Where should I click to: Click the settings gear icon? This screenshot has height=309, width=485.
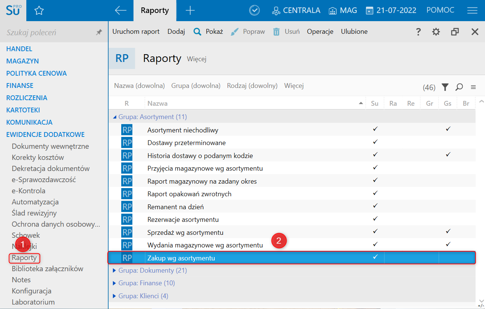(x=436, y=32)
